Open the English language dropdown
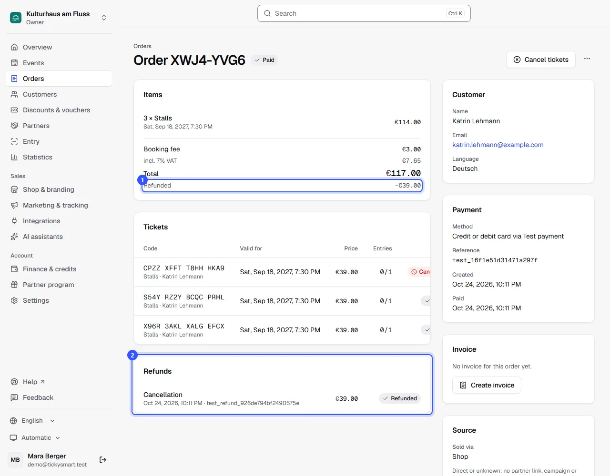The image size is (610, 476). click(x=32, y=421)
